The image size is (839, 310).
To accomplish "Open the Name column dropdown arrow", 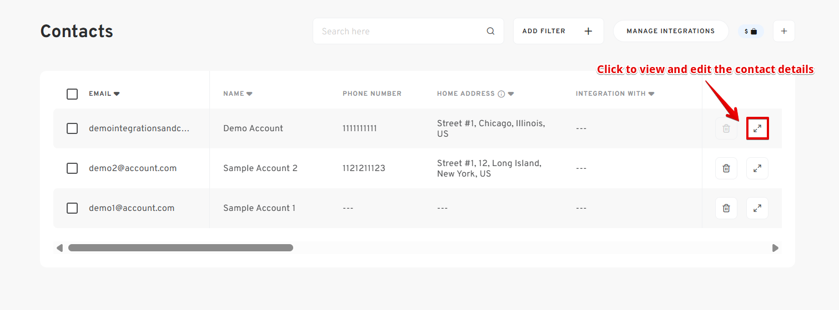I will coord(249,94).
